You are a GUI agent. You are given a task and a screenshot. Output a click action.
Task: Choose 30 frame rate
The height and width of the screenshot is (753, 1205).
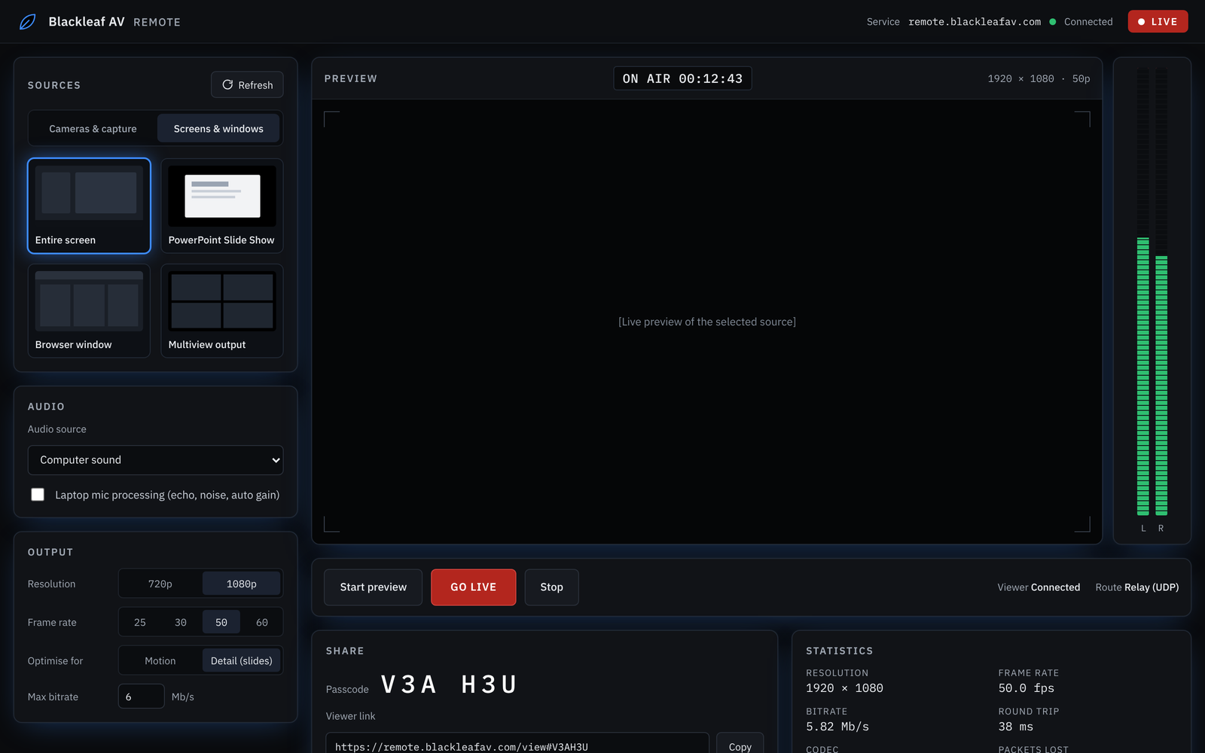click(x=181, y=622)
